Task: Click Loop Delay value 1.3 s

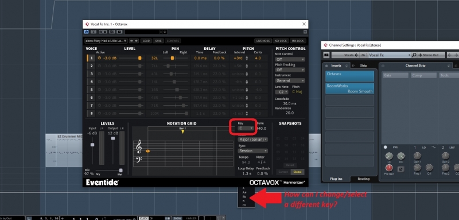Action: (x=247, y=173)
